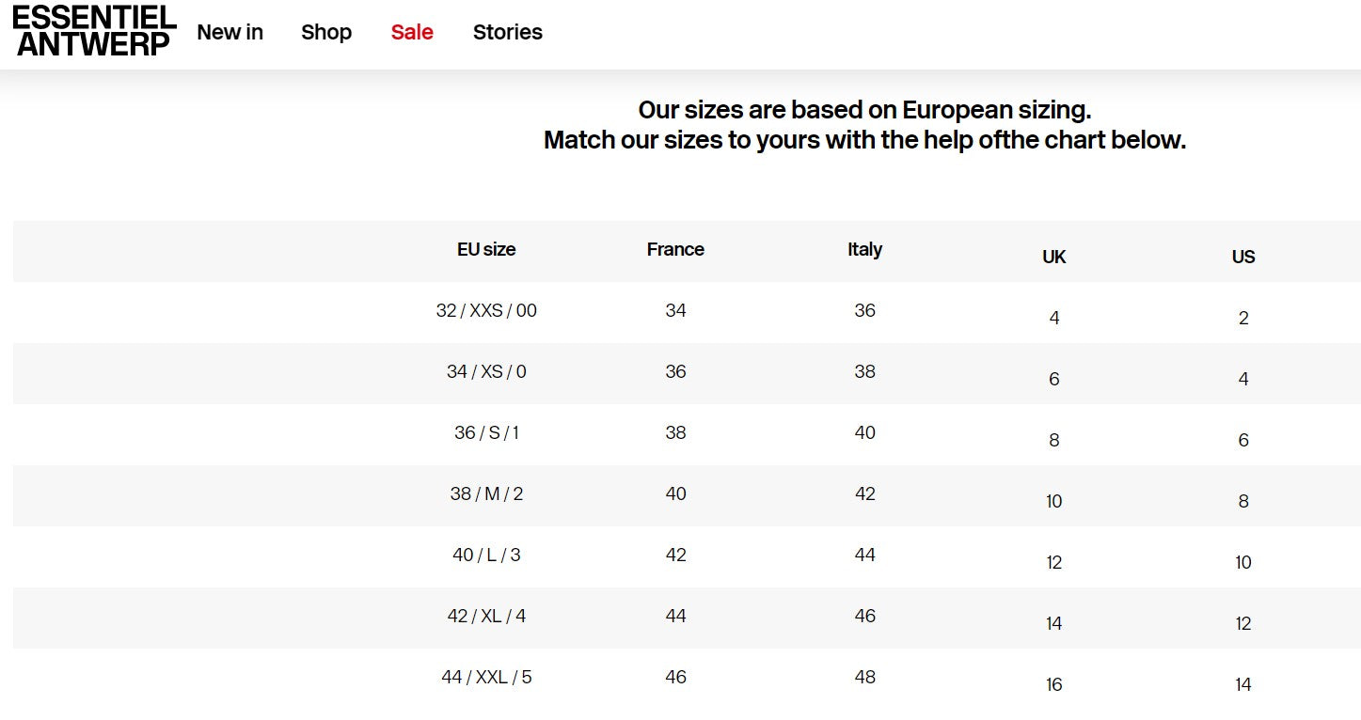The height and width of the screenshot is (720, 1361).
Task: Select the 44 / XXL / 5 size cell
Action: (486, 677)
